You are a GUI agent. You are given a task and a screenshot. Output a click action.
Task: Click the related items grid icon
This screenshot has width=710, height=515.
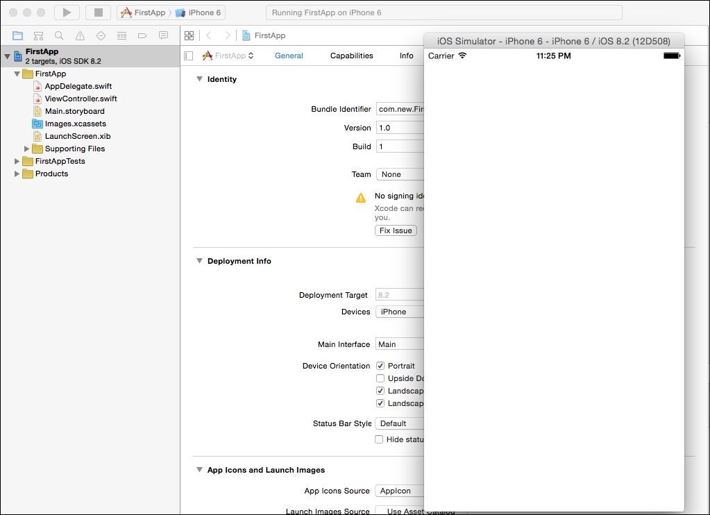tap(189, 35)
